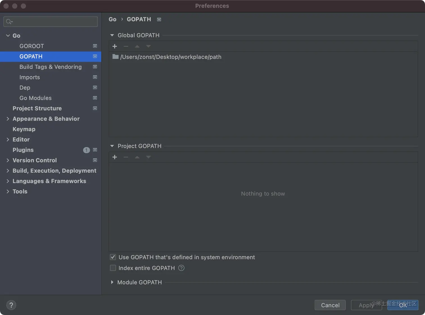This screenshot has width=425, height=315.
Task: Select Go Modules in the settings tree
Action: coord(35,98)
